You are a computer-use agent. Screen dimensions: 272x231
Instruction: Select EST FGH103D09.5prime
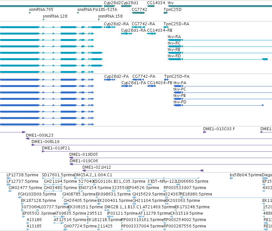(20, 197)
